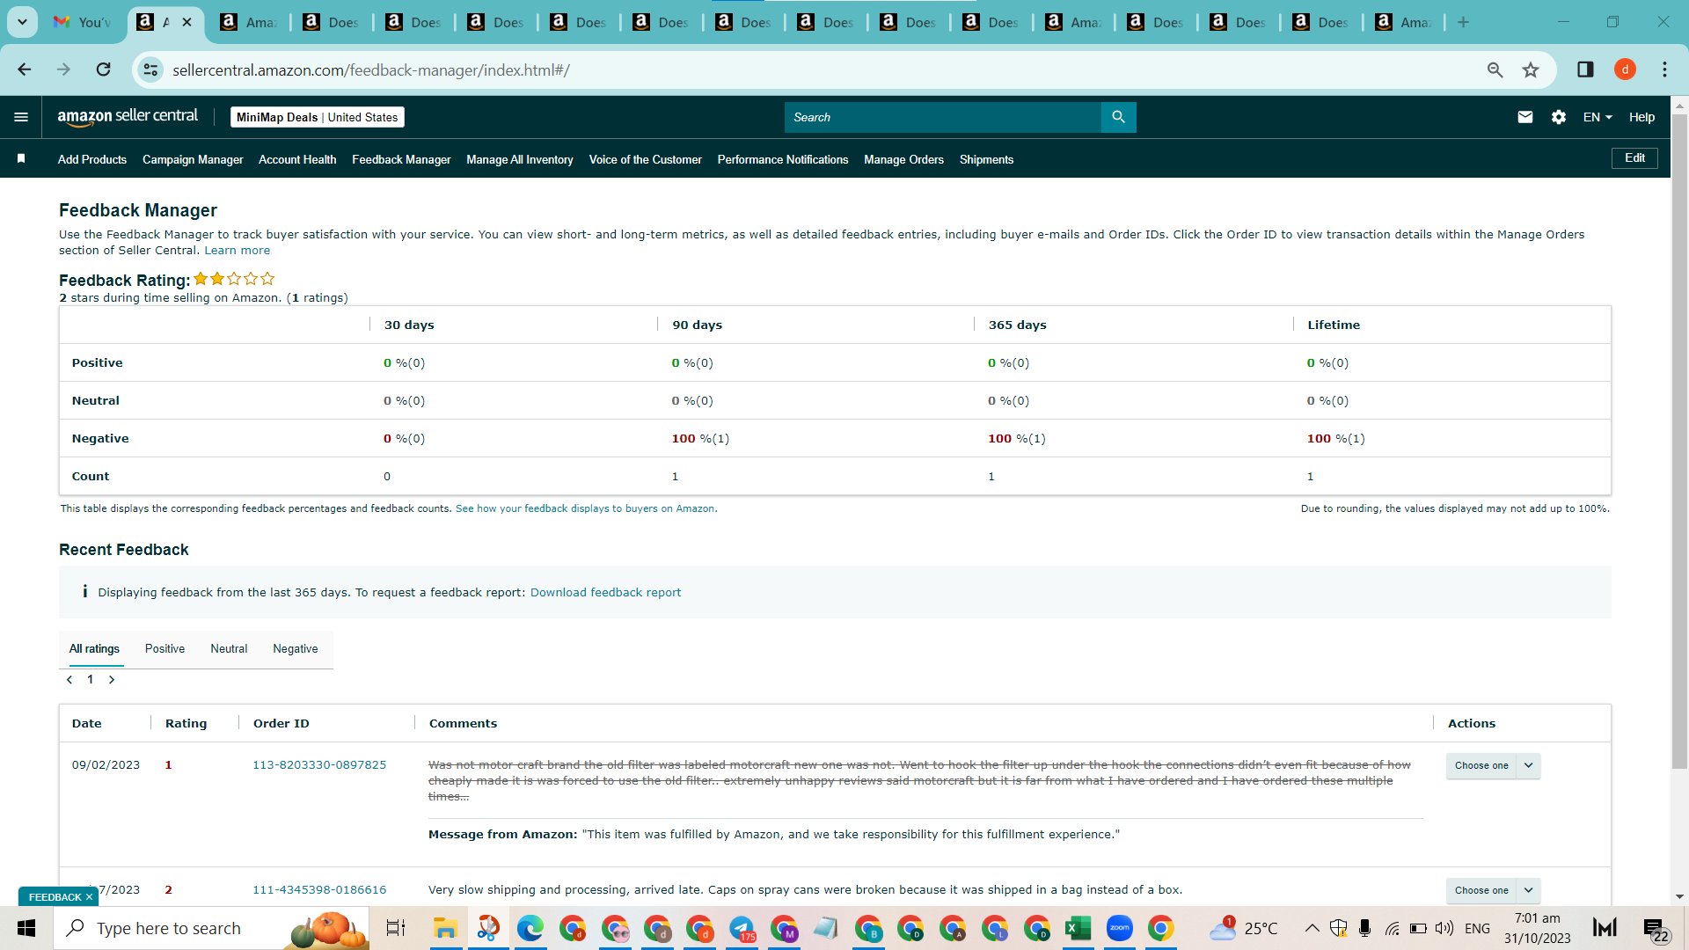1689x950 pixels.
Task: Click the Windows taskbar search box
Action: [211, 928]
